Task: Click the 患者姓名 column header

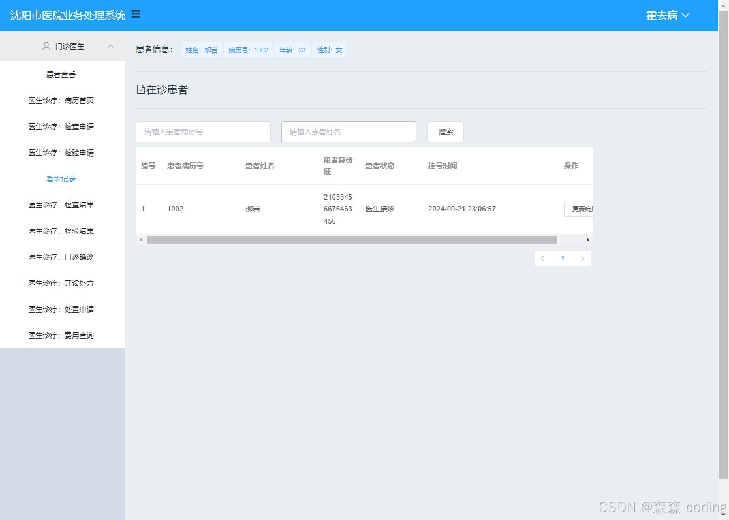Action: click(x=260, y=166)
